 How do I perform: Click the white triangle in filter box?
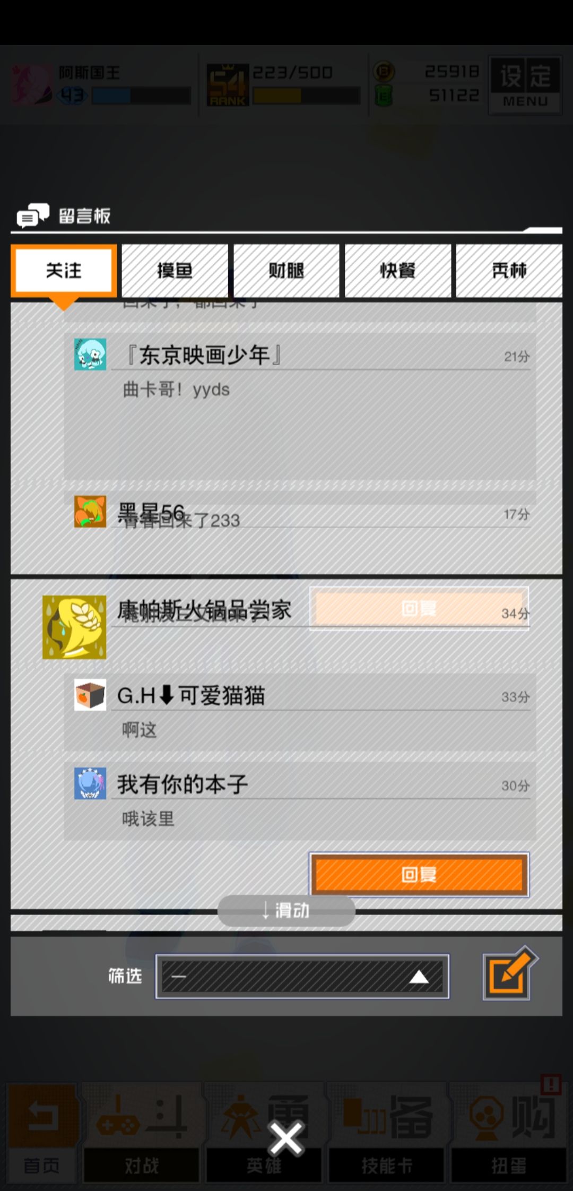pyautogui.click(x=419, y=977)
